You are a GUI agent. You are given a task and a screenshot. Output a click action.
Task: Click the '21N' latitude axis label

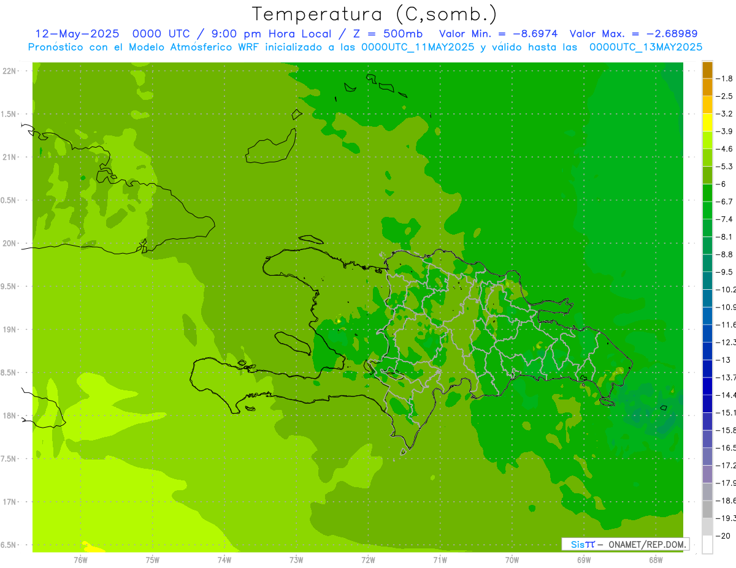click(x=9, y=157)
